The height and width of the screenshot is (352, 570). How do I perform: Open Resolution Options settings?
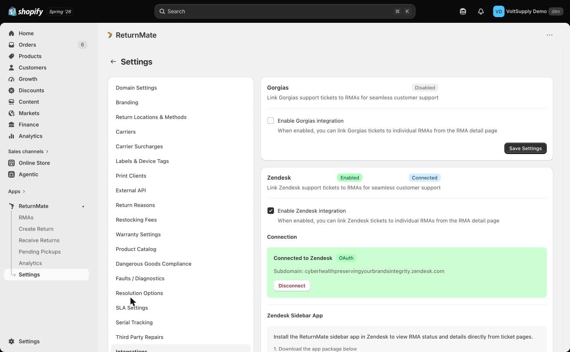[139, 293]
